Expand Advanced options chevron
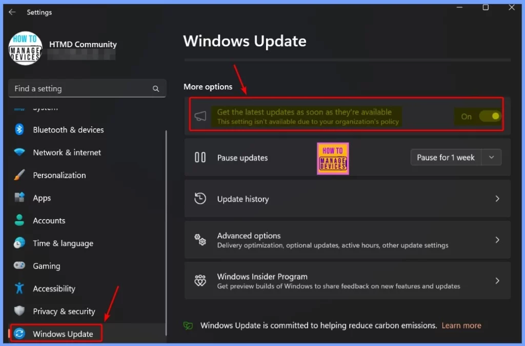The image size is (525, 346). click(x=497, y=240)
